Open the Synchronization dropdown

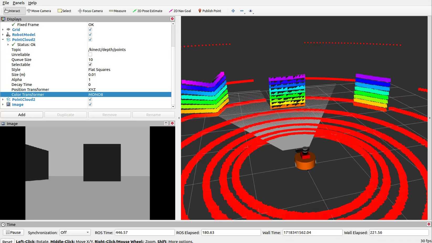click(x=75, y=232)
